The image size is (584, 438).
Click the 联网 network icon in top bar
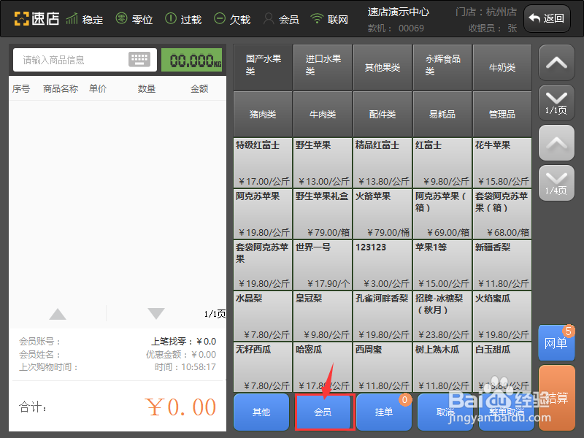[x=318, y=19]
